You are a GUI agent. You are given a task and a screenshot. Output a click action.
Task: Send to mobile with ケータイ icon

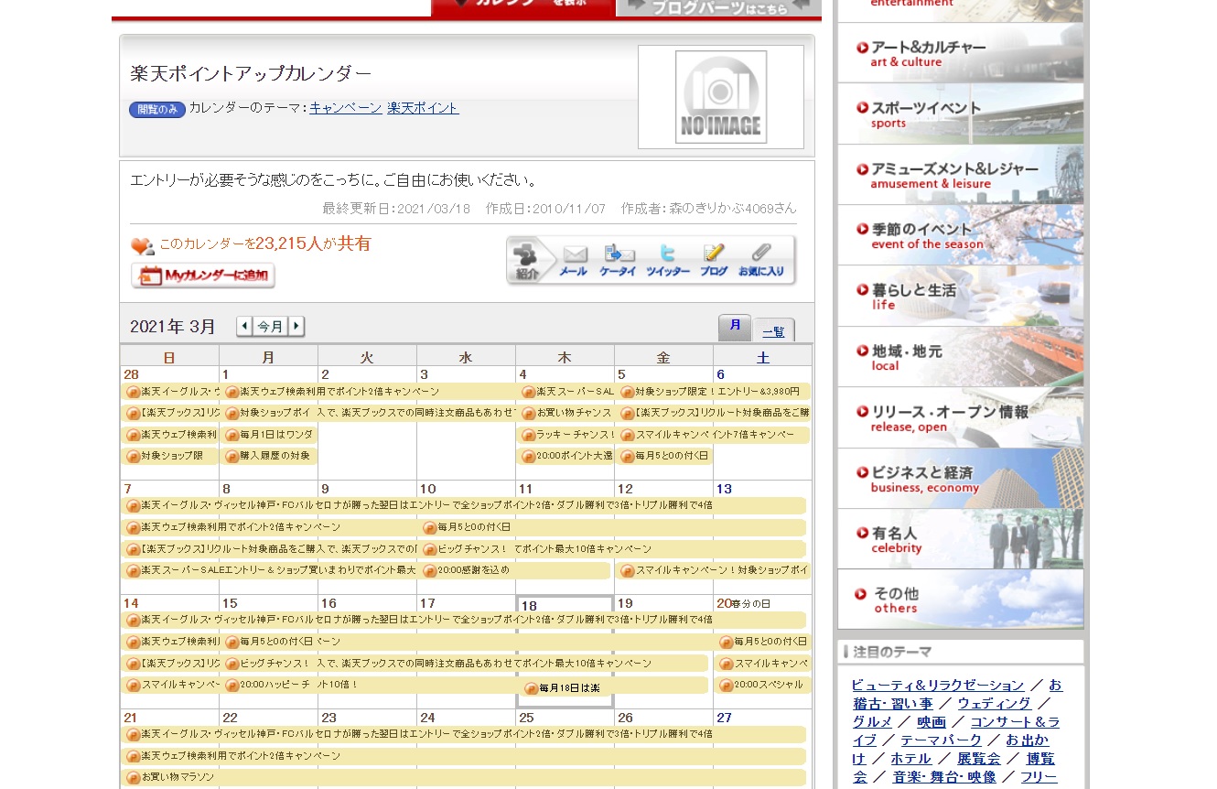[619, 260]
